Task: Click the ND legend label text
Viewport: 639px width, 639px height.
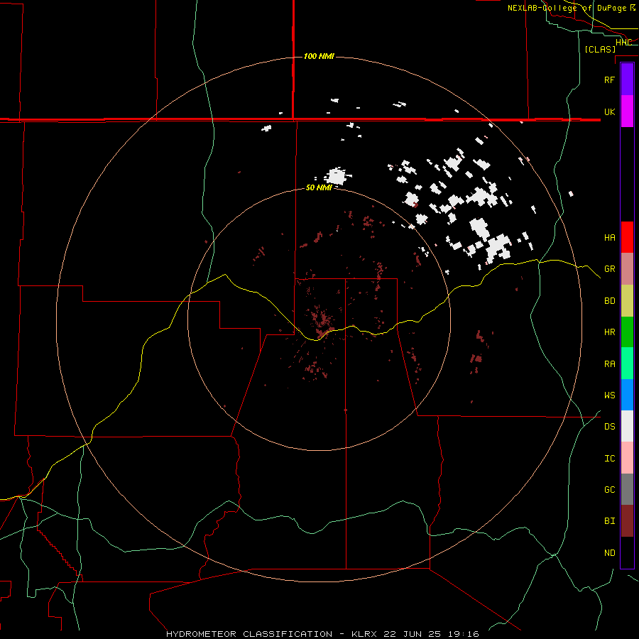Action: click(609, 553)
